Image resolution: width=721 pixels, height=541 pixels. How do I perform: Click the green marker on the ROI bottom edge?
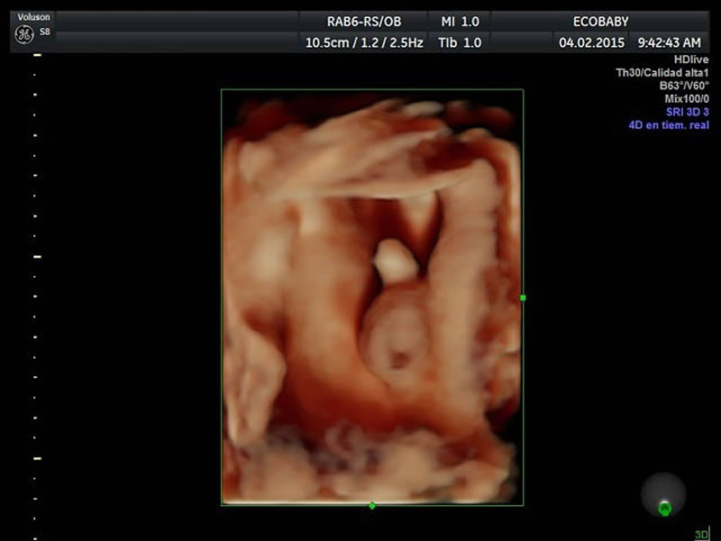371,505
